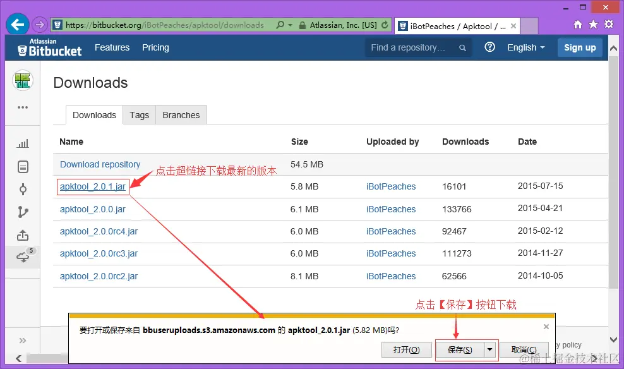Click the 54.5 MB size value
This screenshot has width=624, height=369.
click(307, 164)
